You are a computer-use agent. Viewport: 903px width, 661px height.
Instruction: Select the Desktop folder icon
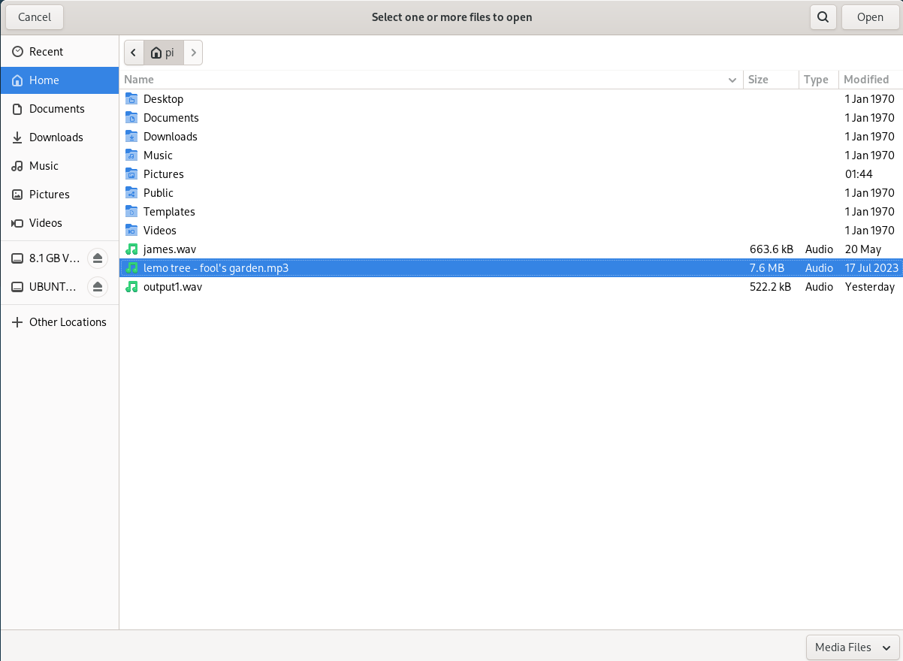(x=131, y=99)
